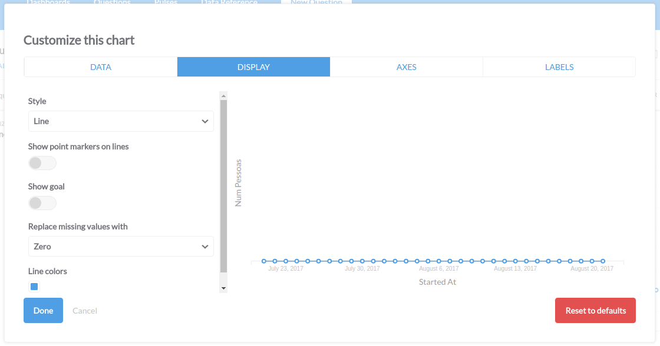
Task: Click the scrollbar down arrow icon
Action: click(x=223, y=287)
